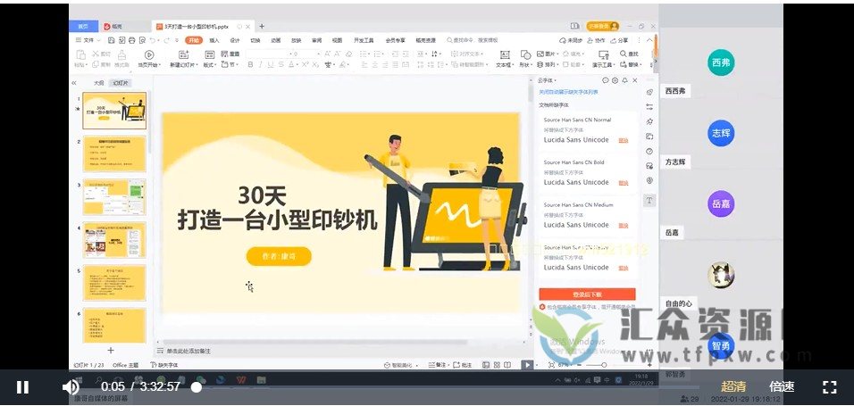The height and width of the screenshot is (406, 854).
Task: Click the orange 登录后下载 button
Action: pyautogui.click(x=587, y=294)
